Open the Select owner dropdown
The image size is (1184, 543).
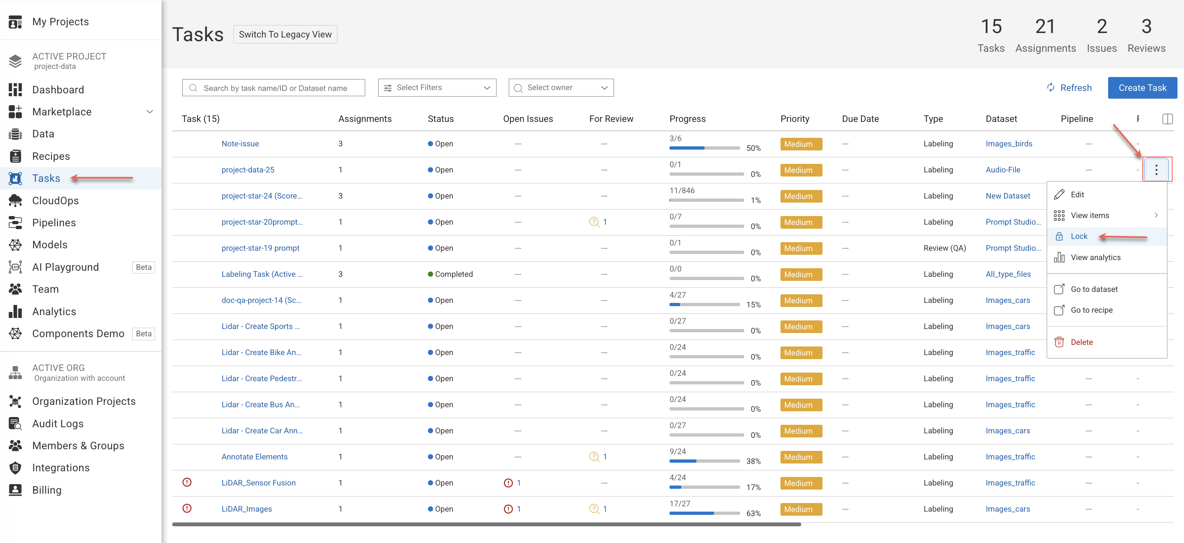[561, 88]
